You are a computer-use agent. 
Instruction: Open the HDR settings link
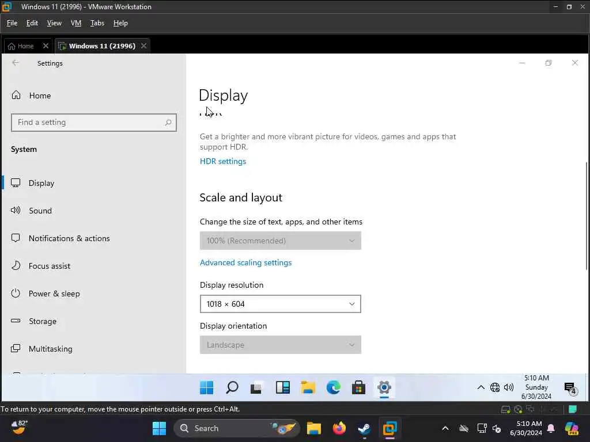(x=223, y=161)
